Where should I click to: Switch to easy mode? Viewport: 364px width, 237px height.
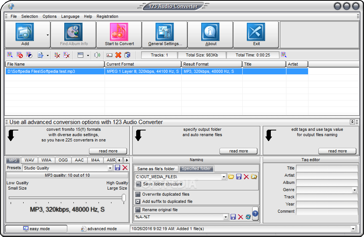click(x=36, y=229)
